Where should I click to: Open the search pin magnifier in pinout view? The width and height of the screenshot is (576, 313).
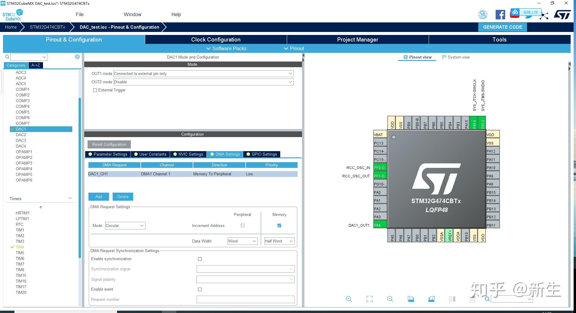[x=487, y=299]
